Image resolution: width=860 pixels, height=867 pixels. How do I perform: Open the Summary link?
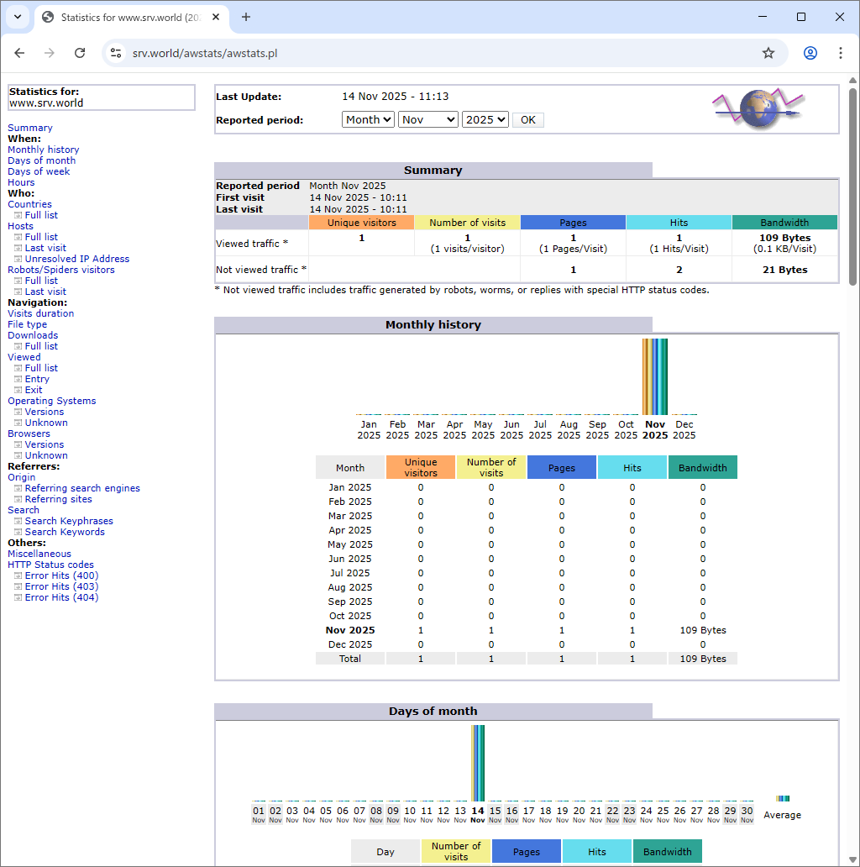(30, 128)
